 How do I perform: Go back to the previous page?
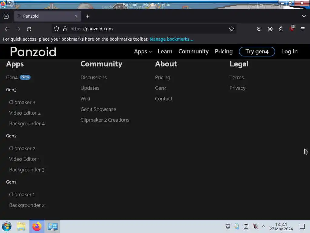pos(7,29)
